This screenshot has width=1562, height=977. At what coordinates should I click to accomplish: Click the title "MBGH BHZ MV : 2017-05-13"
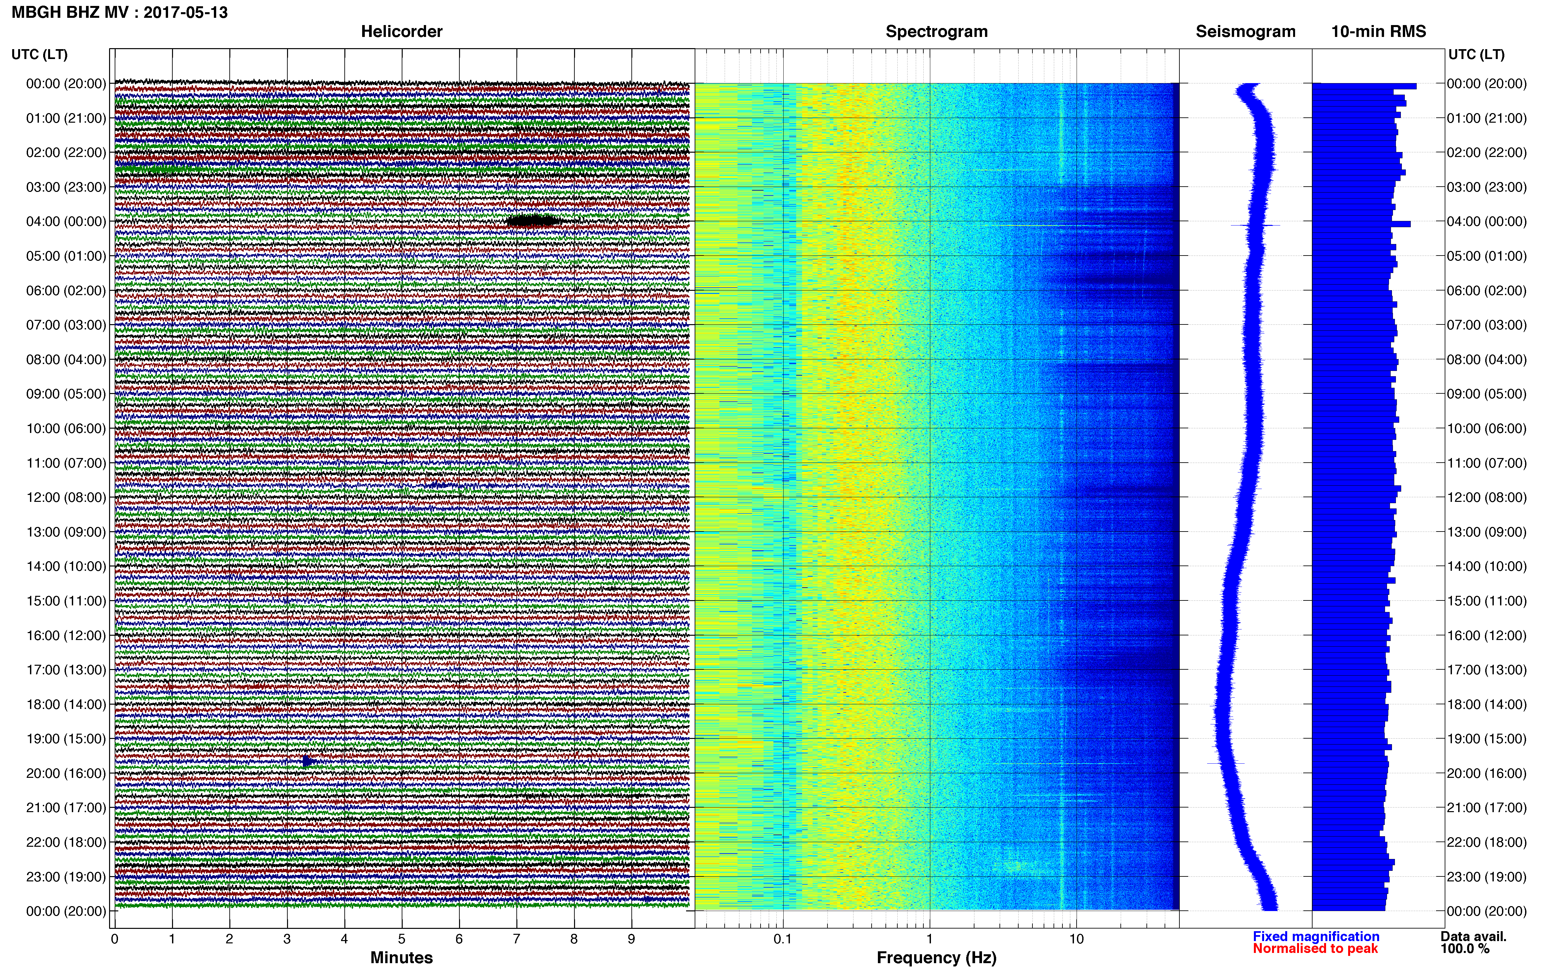[120, 12]
